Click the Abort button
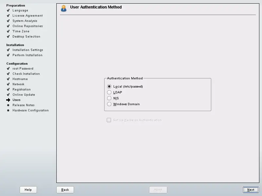 (158, 190)
